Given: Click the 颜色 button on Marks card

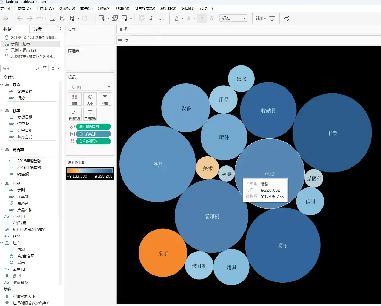Looking at the screenshot, I should tap(75, 99).
